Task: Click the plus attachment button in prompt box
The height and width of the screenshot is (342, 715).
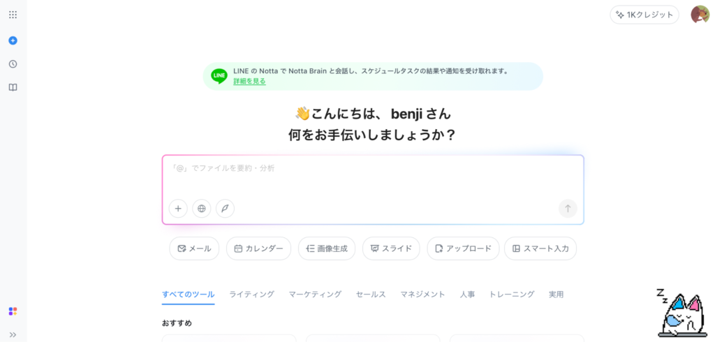Action: pos(178,209)
